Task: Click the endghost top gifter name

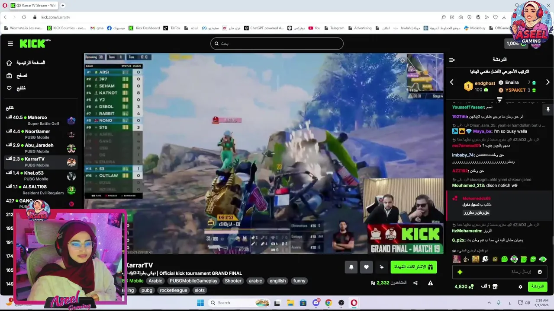Action: 485,83
